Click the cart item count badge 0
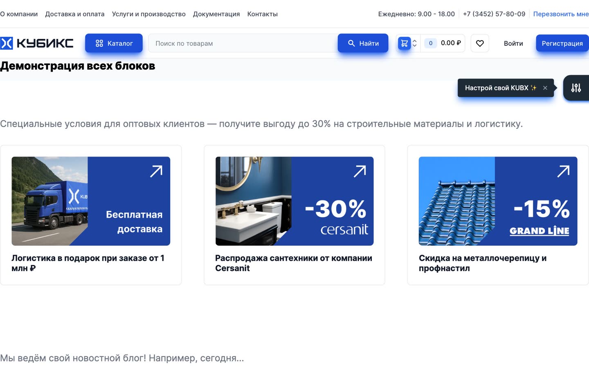Image resolution: width=589 pixels, height=368 pixels. [430, 43]
